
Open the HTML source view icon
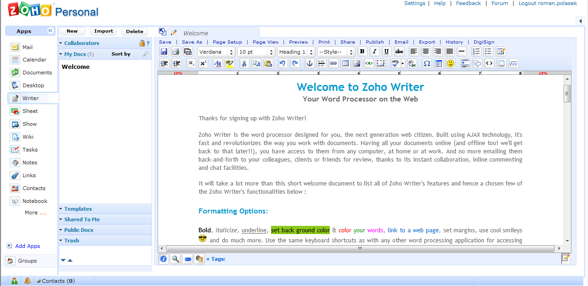(489, 63)
